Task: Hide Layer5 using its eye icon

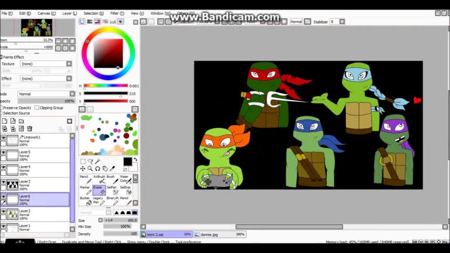Action: point(3,153)
